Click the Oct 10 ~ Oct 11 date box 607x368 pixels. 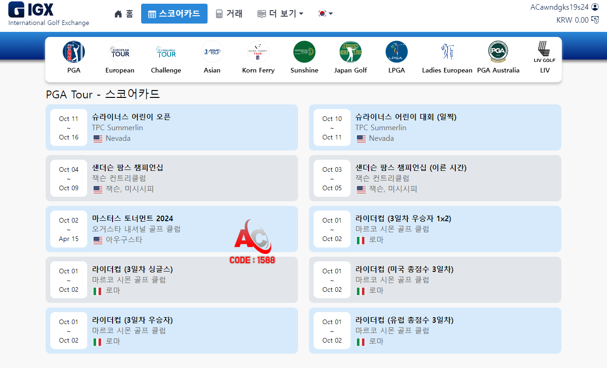[x=332, y=127]
